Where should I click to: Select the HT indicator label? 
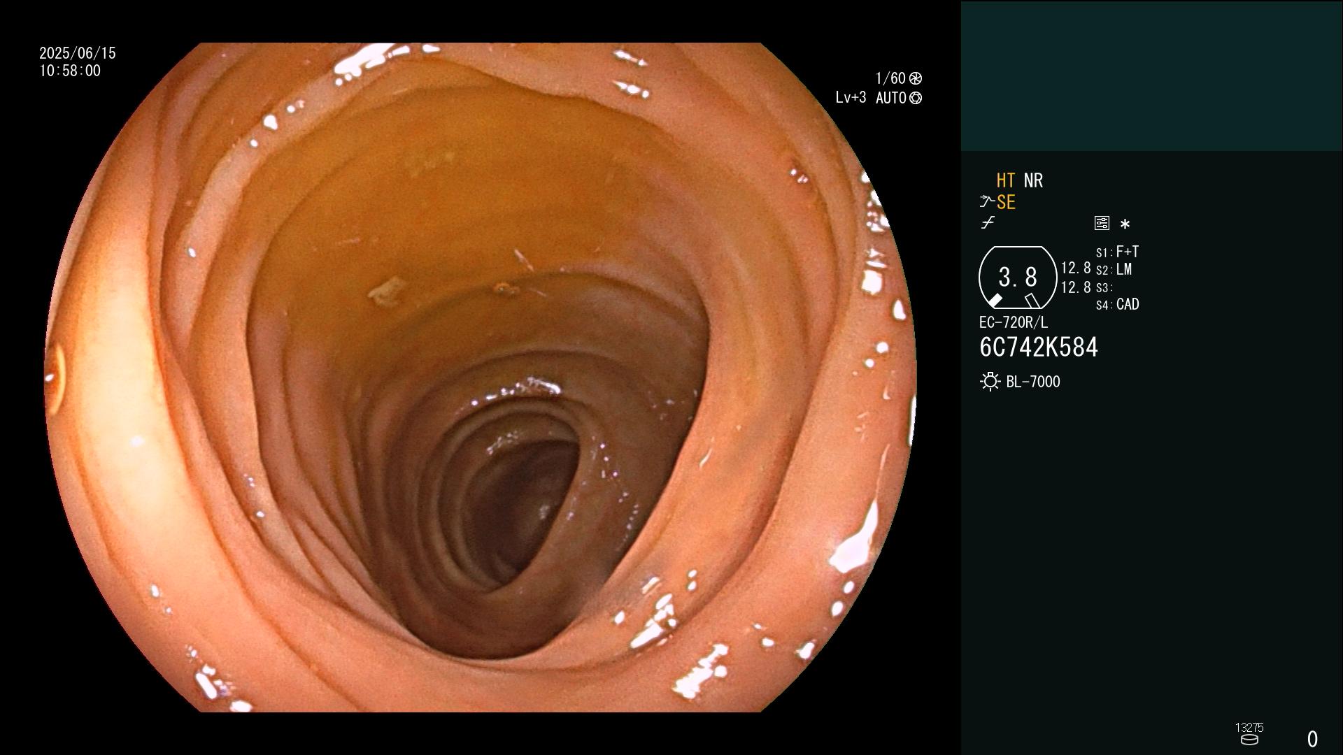1006,180
